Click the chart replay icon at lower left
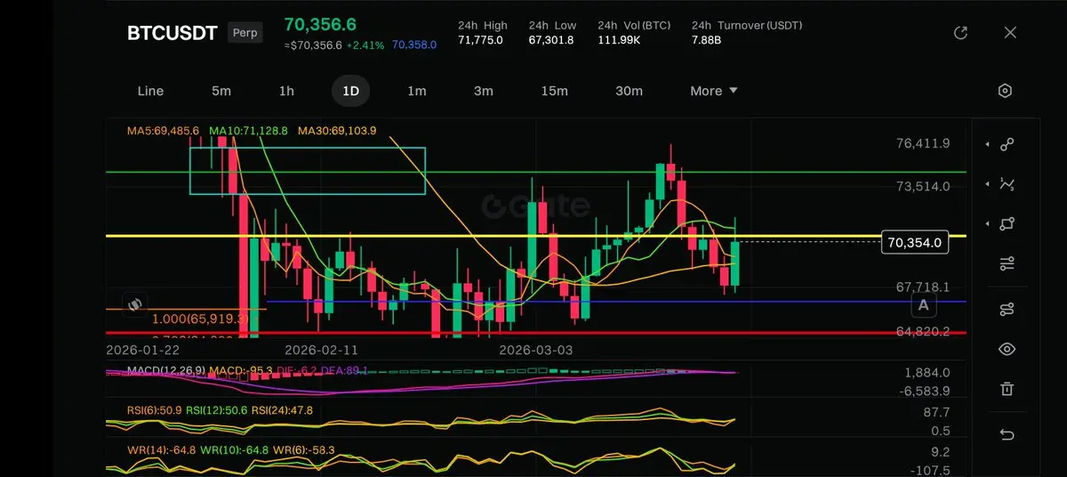This screenshot has width=1067, height=477. [x=134, y=303]
